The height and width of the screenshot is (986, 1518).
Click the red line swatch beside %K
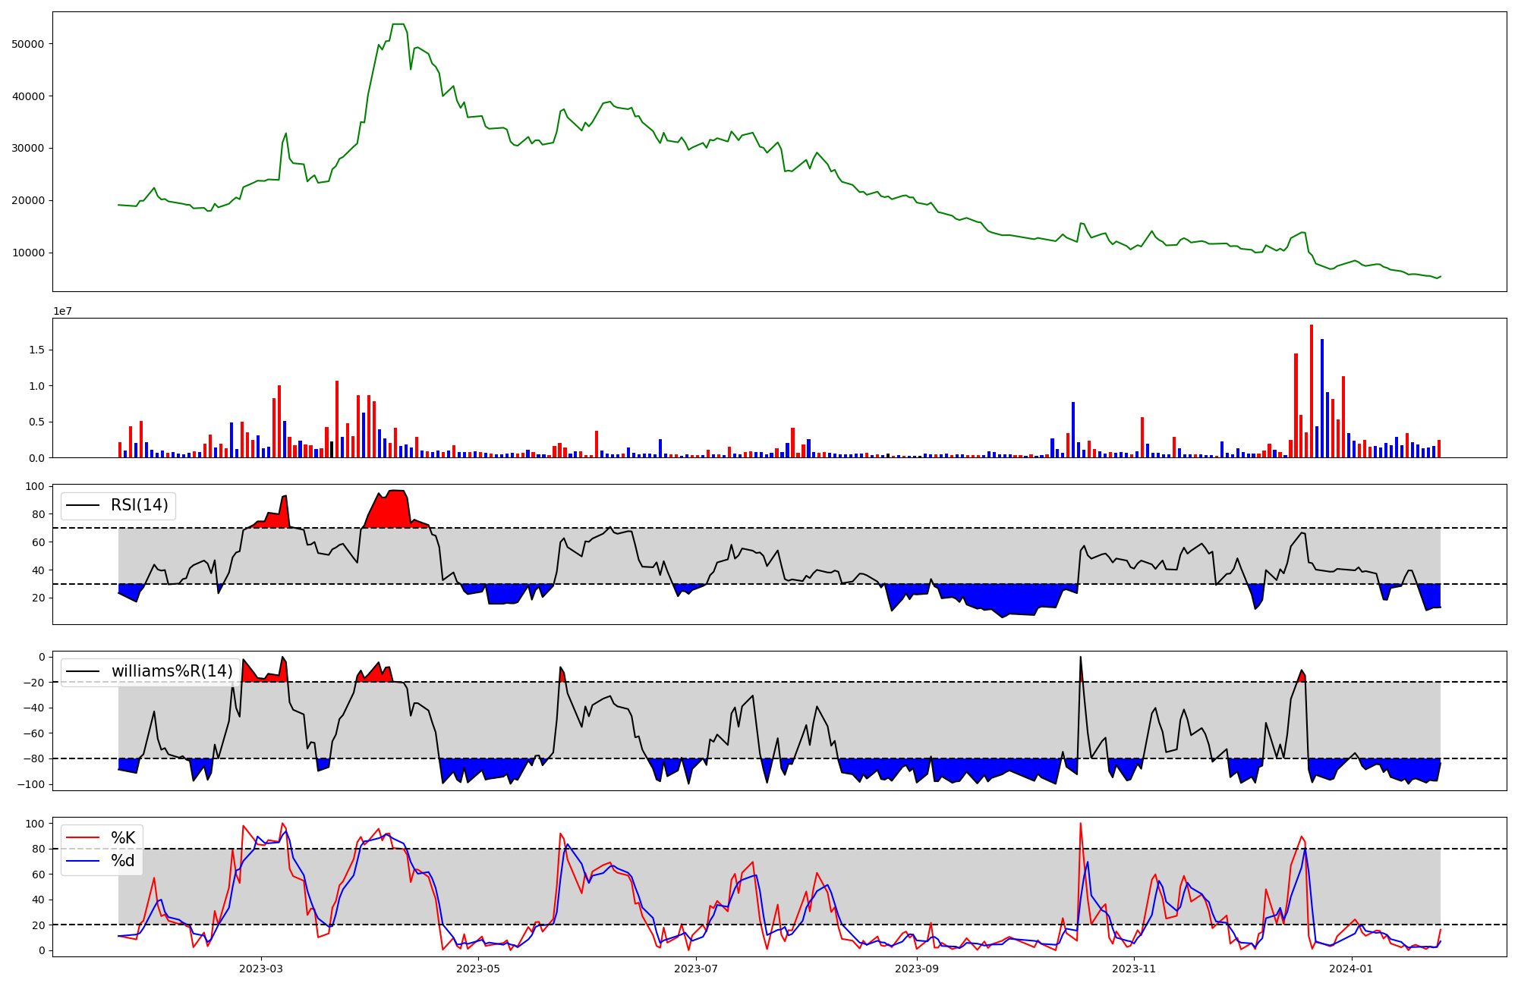click(x=83, y=838)
